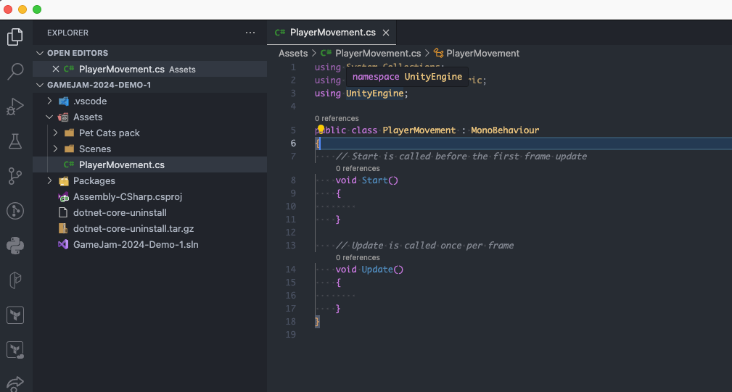The width and height of the screenshot is (732, 392).
Task: Open Run and Debug view
Action: (x=16, y=107)
